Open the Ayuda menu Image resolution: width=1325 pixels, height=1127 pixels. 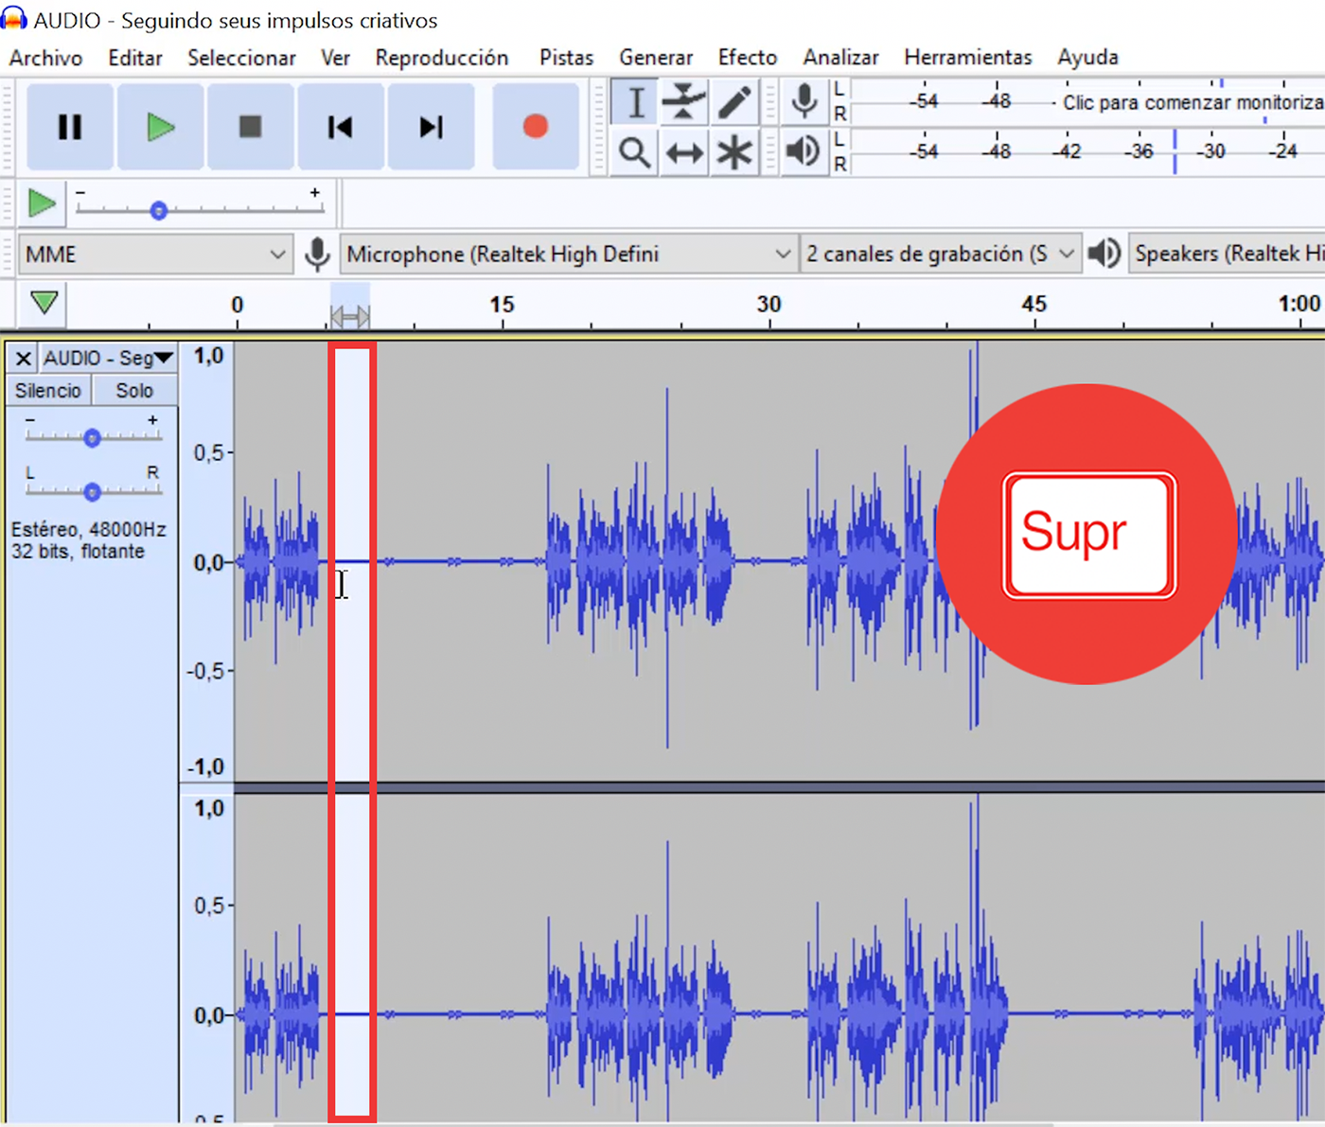tap(1088, 58)
